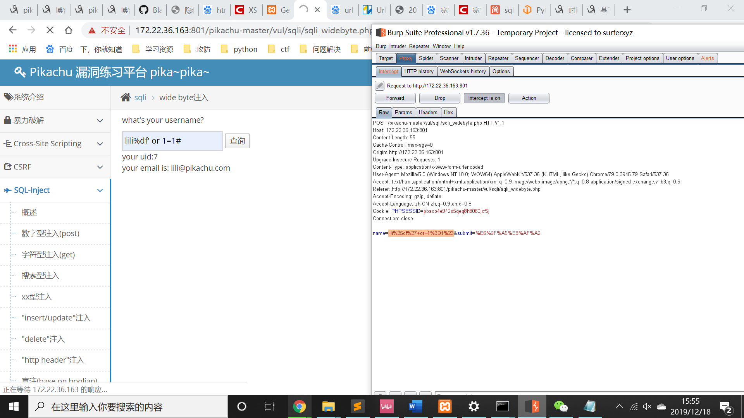Click the Apps grid bookmark icon
Screen dimensions: 744x418
(13, 49)
